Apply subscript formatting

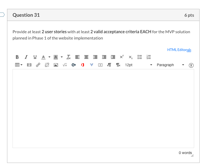click(x=131, y=57)
